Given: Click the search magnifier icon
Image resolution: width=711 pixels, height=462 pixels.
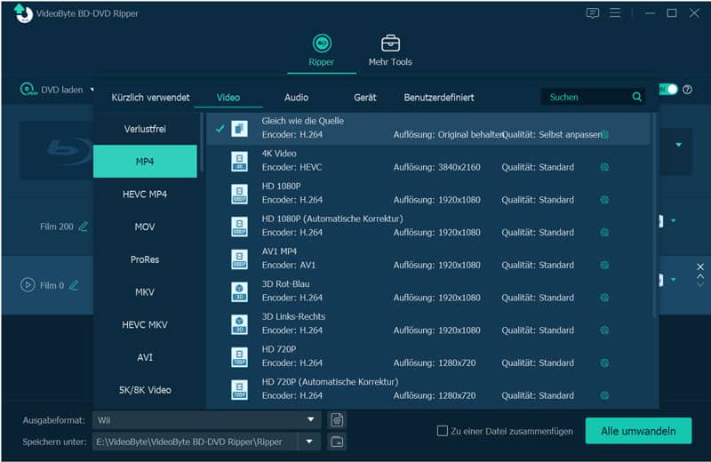Looking at the screenshot, I should coord(636,97).
